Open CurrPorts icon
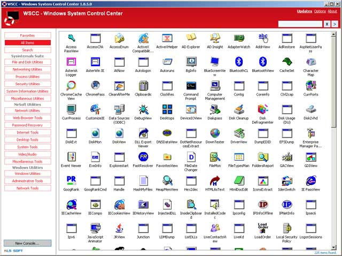 310,86
